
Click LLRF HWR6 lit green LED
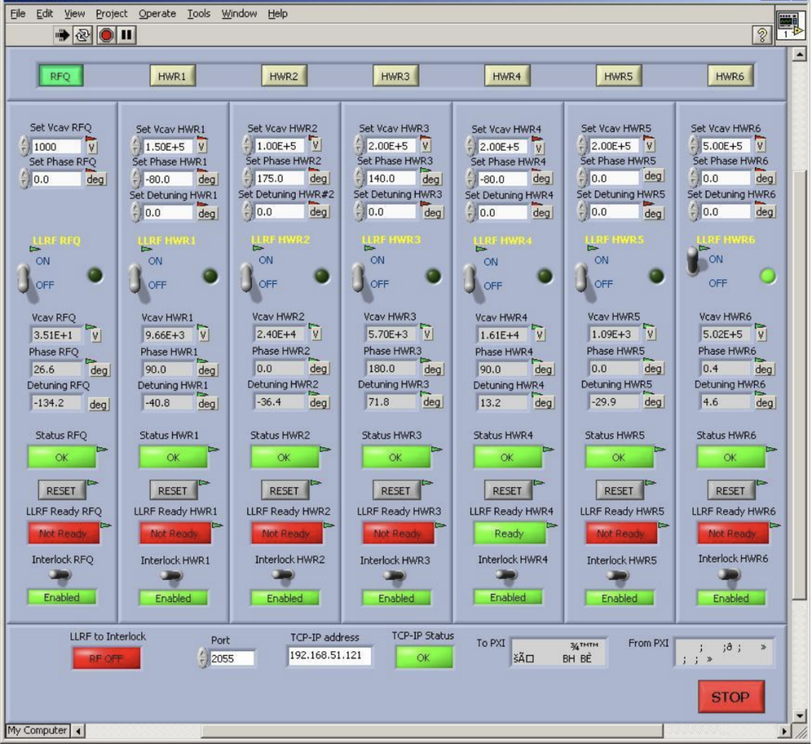768,276
